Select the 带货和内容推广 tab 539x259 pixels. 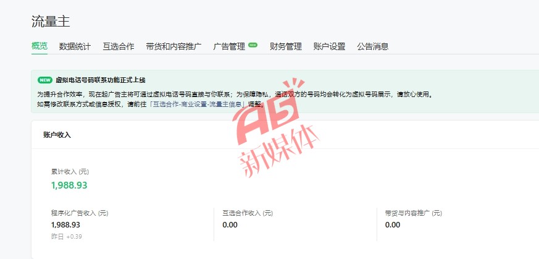[173, 46]
